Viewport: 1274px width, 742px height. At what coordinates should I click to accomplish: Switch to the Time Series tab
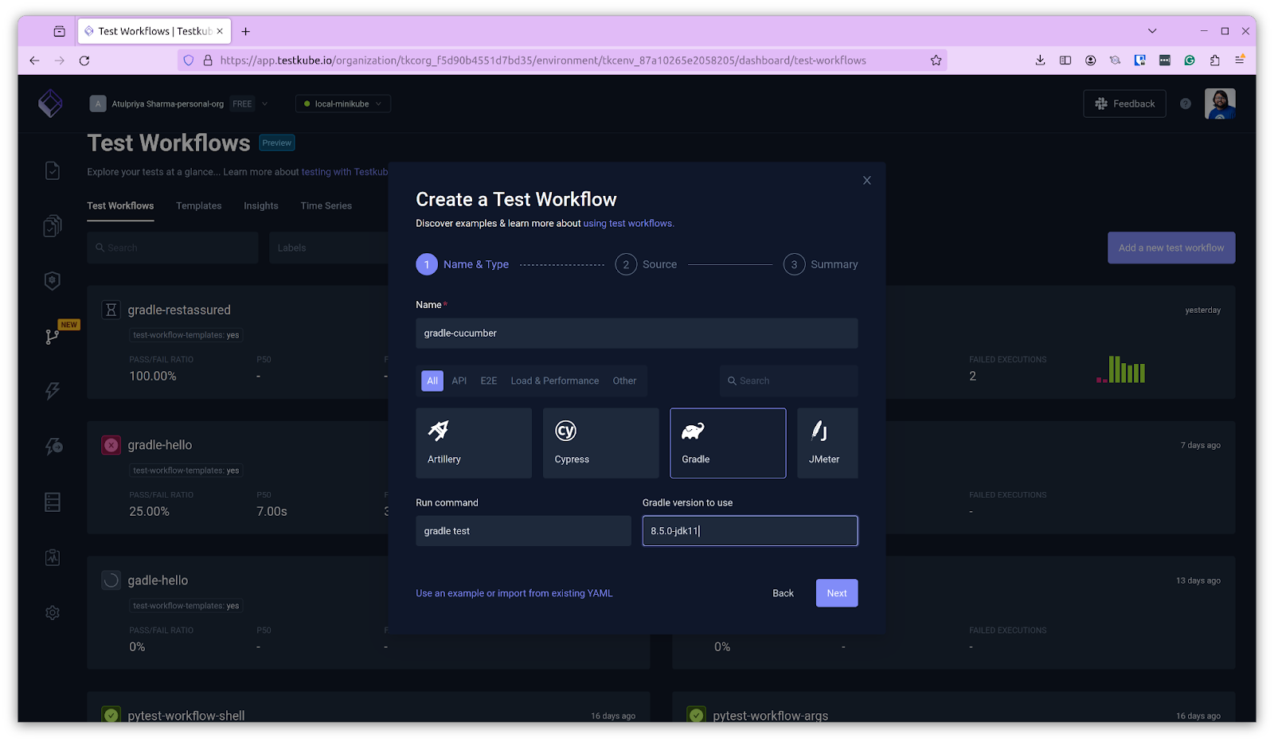tap(326, 205)
